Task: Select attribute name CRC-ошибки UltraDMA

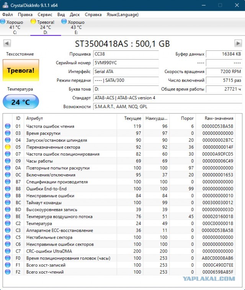Action: click(x=49, y=251)
